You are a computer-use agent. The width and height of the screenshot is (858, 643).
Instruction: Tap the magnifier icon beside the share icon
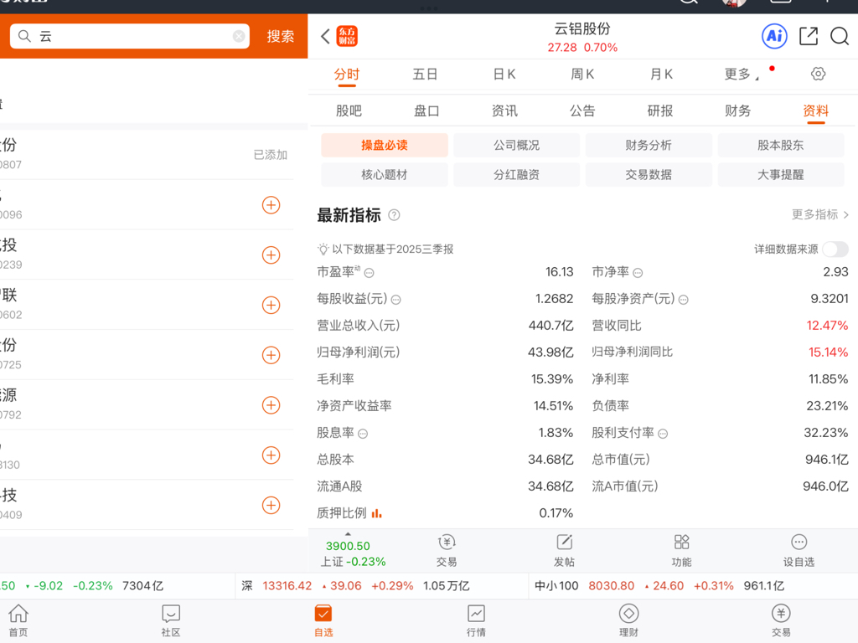coord(840,36)
